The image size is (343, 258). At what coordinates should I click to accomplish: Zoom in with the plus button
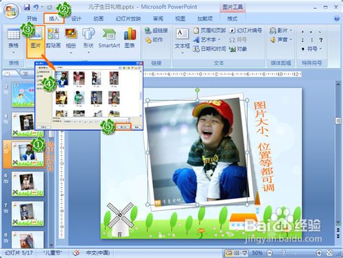pos(318,253)
